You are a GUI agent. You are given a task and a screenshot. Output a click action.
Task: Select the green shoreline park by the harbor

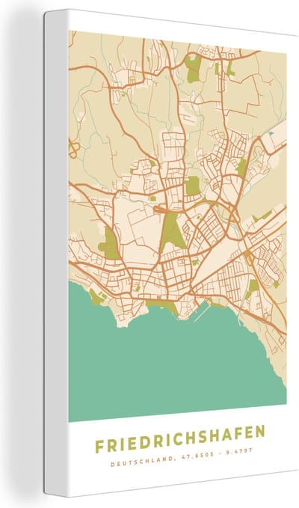click(x=163, y=306)
